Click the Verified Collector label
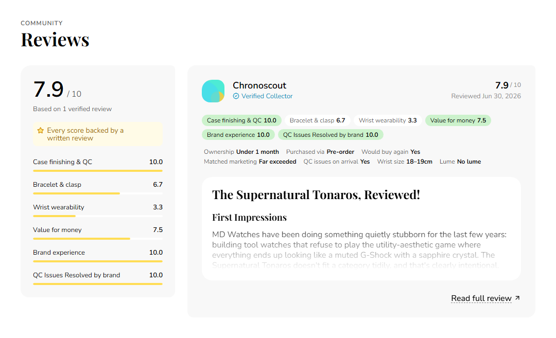 (267, 96)
